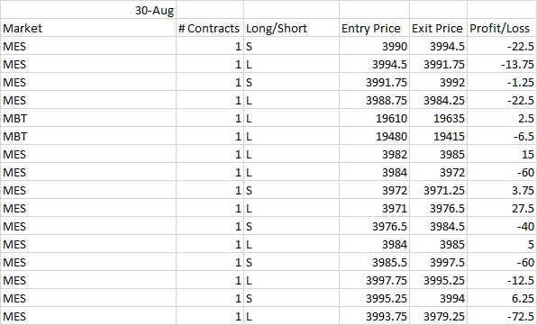Select the Market header cell
Viewport: 537px width, 325px height.
click(88, 28)
